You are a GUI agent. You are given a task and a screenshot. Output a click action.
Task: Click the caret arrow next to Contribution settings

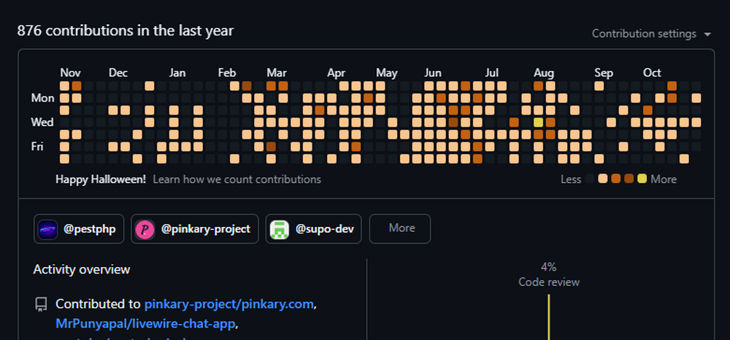coord(707,34)
